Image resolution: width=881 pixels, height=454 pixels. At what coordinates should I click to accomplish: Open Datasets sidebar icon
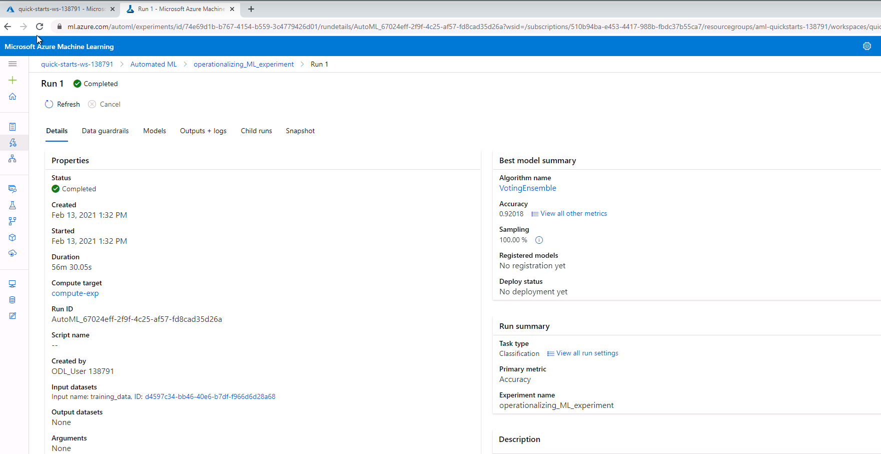point(13,189)
